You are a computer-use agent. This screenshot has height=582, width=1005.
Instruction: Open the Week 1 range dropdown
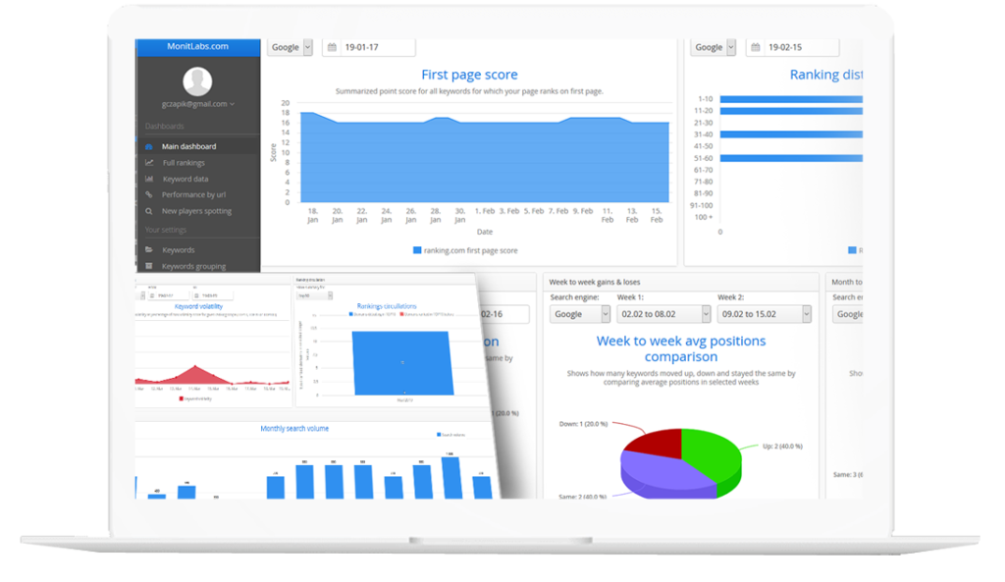pyautogui.click(x=662, y=314)
